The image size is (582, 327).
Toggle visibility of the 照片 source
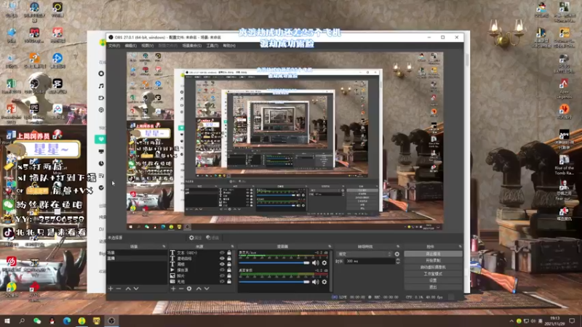coord(222,276)
